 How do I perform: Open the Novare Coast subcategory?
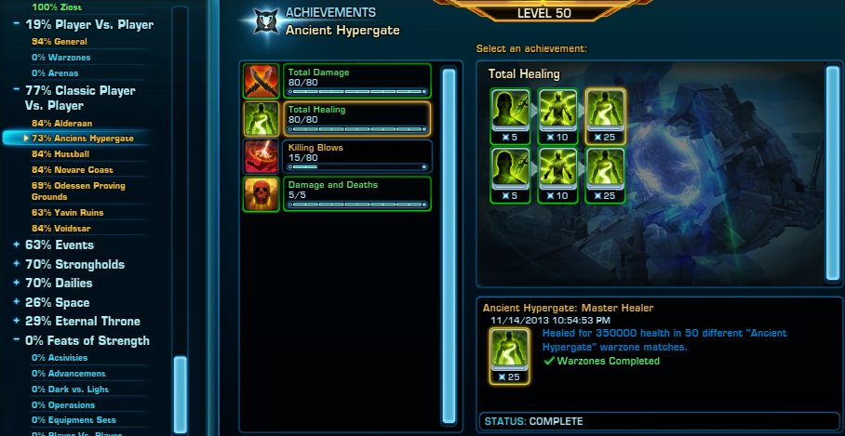pos(73,170)
